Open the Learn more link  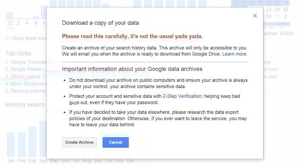click(234, 54)
